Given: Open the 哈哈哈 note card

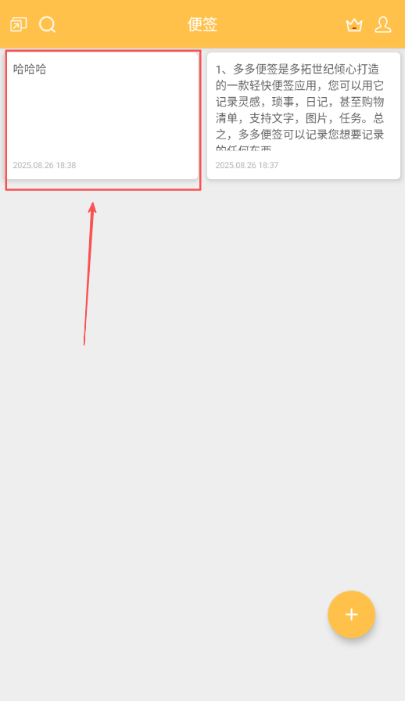Looking at the screenshot, I should (102, 117).
